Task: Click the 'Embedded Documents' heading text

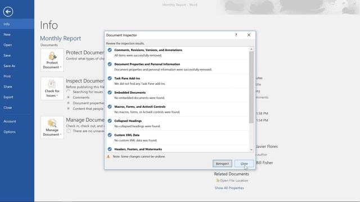Action: (130, 93)
